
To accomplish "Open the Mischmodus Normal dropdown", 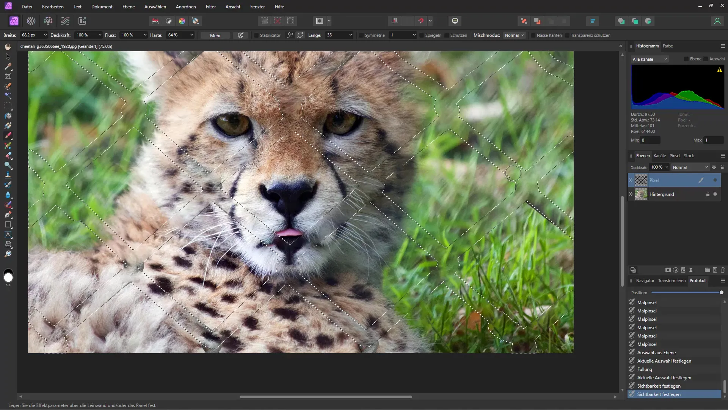I will click(x=515, y=35).
